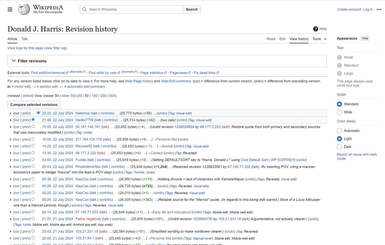385x245 pixels.
Task: Choose the Light color option
Action: click(x=339, y=138)
